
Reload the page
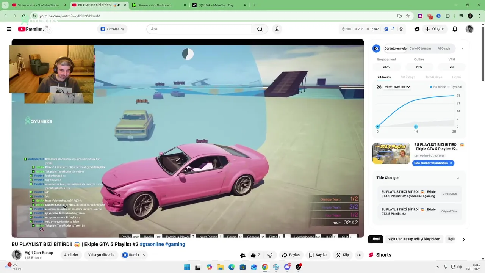[23, 16]
